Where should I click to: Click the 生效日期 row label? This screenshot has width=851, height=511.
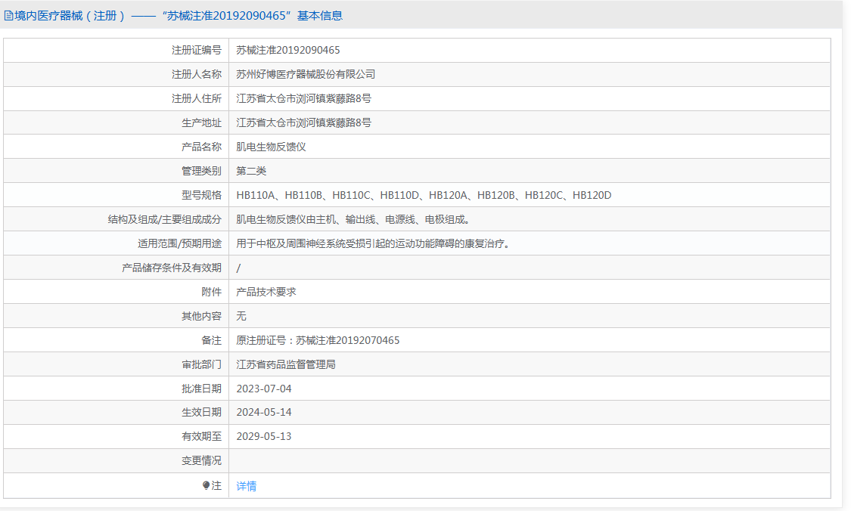click(x=201, y=412)
